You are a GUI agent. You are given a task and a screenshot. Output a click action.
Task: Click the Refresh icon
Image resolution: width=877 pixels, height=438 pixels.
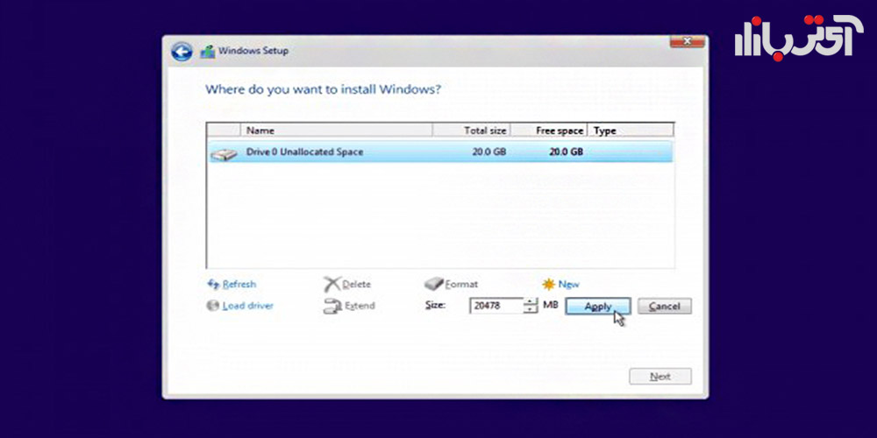(213, 285)
